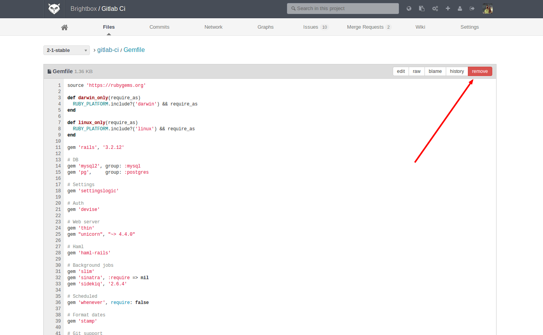This screenshot has height=335, width=543.
Task: Open snippets using the pages icon
Action: (422, 9)
